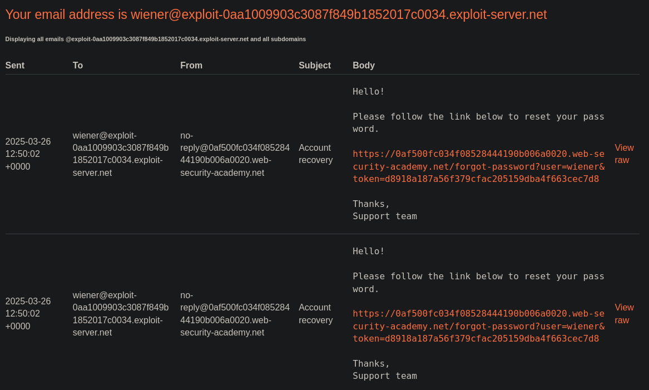Screen dimensions: 649x390
Task: Click 'Support team' signature in second email
Action: point(384,376)
